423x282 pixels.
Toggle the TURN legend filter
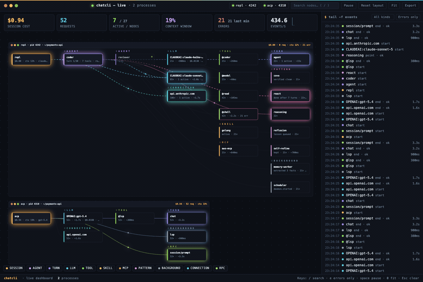(x=54, y=268)
